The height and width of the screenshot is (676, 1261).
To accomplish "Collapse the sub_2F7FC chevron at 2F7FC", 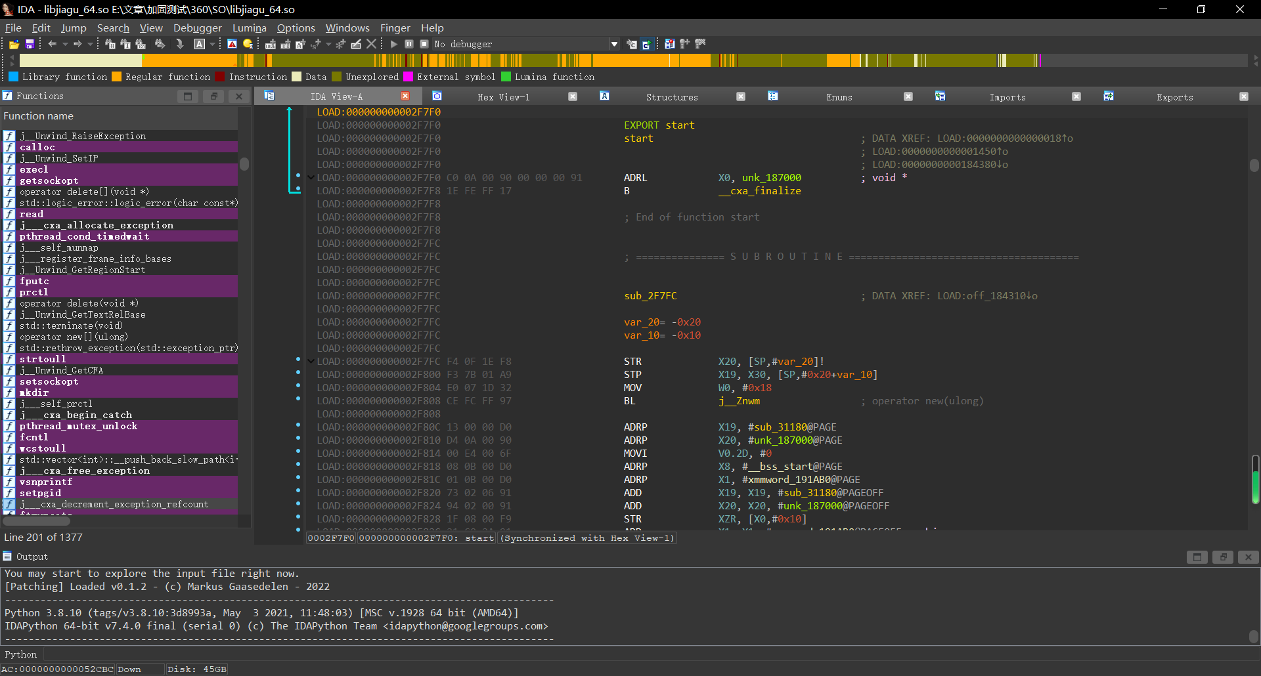I will point(311,362).
